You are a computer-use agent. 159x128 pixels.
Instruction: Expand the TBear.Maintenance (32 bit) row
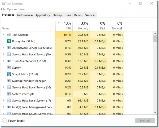3,61
